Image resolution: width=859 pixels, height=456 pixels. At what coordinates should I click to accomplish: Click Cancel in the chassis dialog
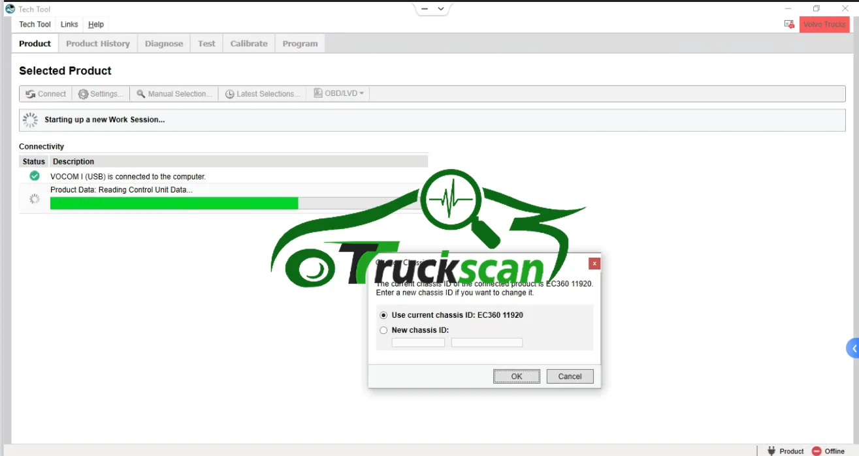coord(570,376)
